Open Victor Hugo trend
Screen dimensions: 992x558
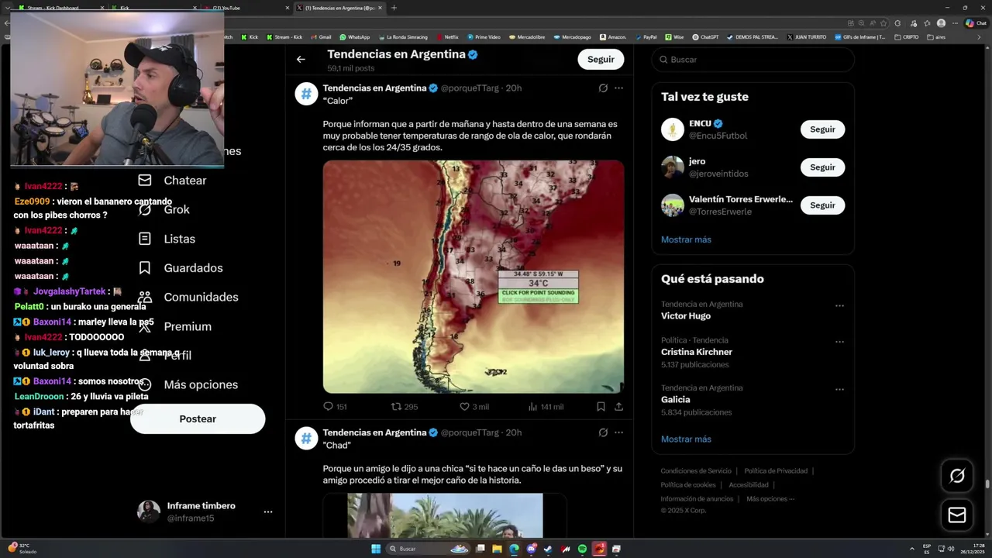686,316
